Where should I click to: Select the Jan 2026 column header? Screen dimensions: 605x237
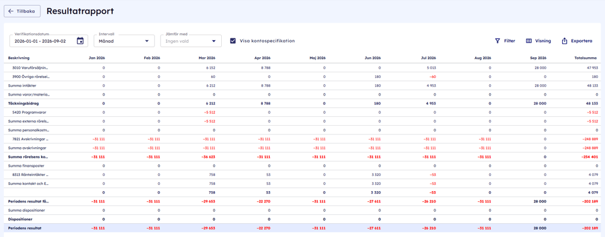tap(97, 58)
